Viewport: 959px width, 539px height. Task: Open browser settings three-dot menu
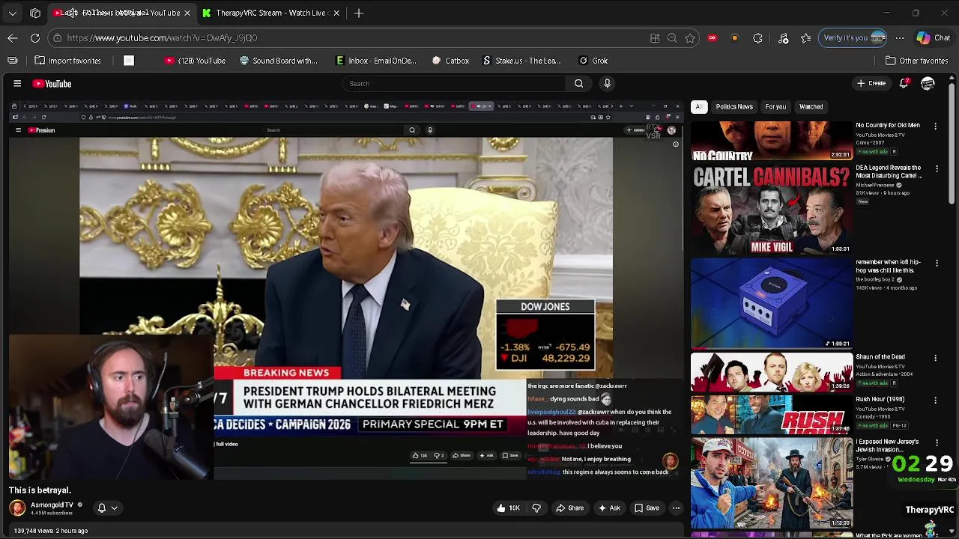(900, 37)
